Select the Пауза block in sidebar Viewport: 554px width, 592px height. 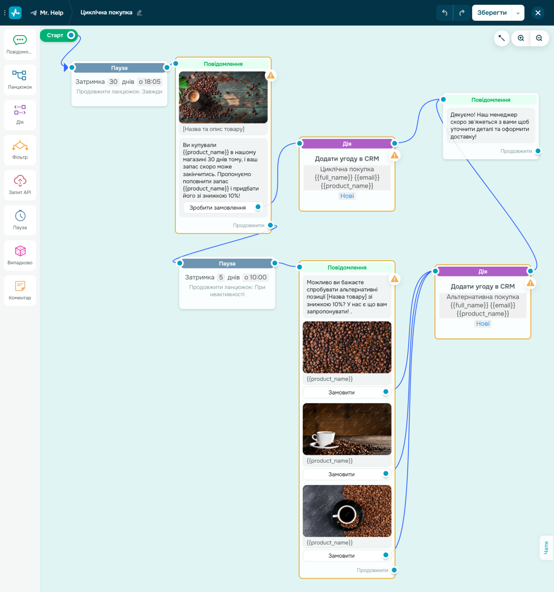point(20,220)
